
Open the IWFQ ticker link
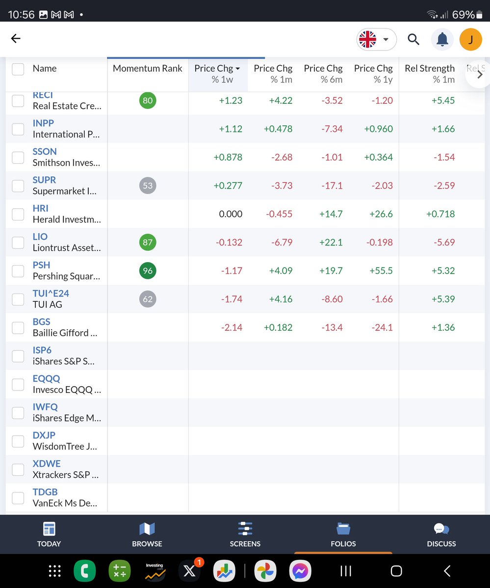point(45,407)
